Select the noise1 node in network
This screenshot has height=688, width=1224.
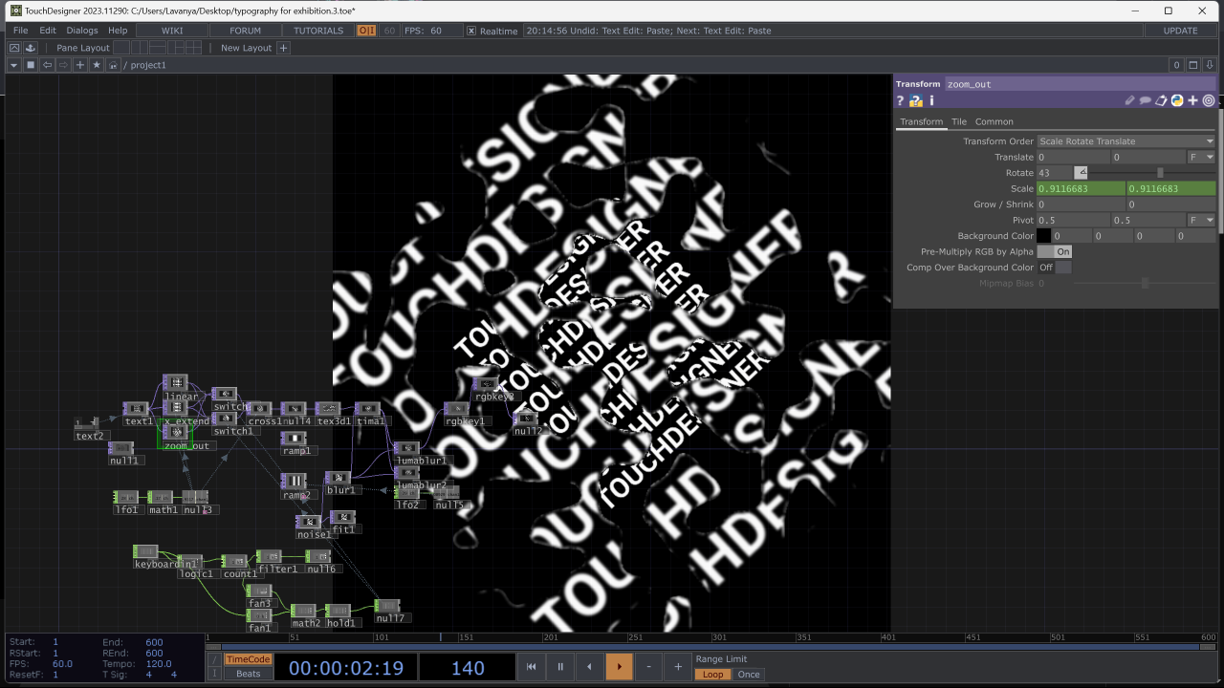point(308,522)
